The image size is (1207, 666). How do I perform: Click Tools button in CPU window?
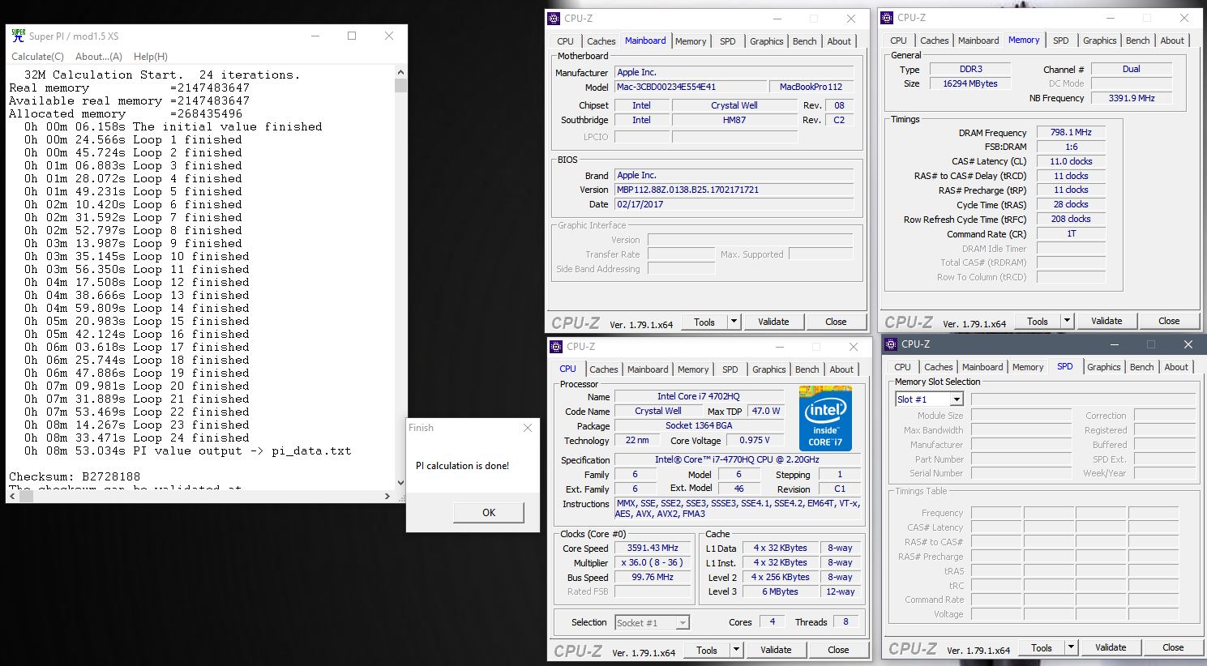707,650
